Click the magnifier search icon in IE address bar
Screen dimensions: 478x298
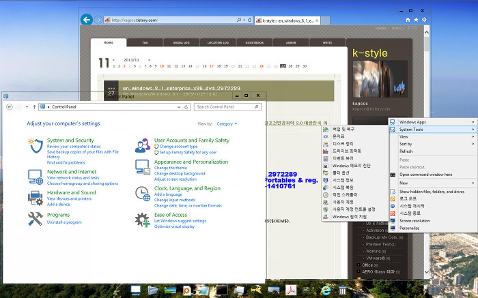click(239, 20)
